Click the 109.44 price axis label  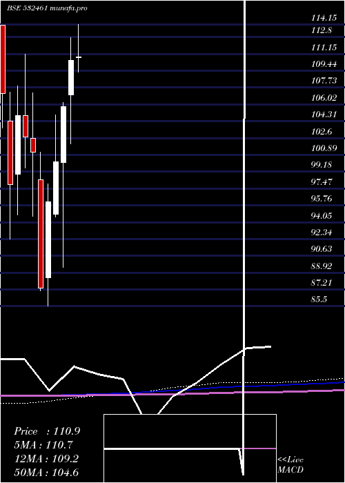[x=324, y=64]
